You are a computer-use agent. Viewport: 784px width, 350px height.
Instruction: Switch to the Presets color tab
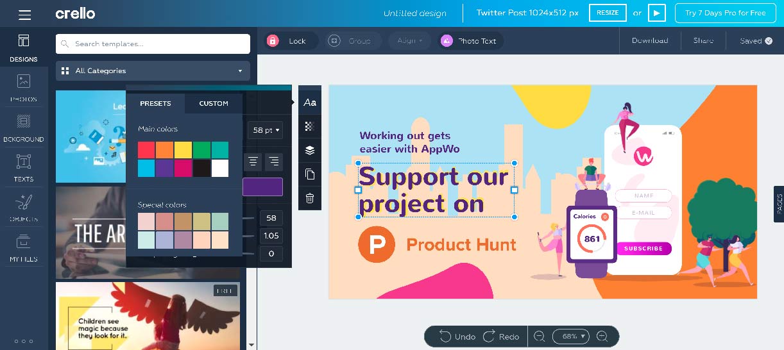coord(155,103)
